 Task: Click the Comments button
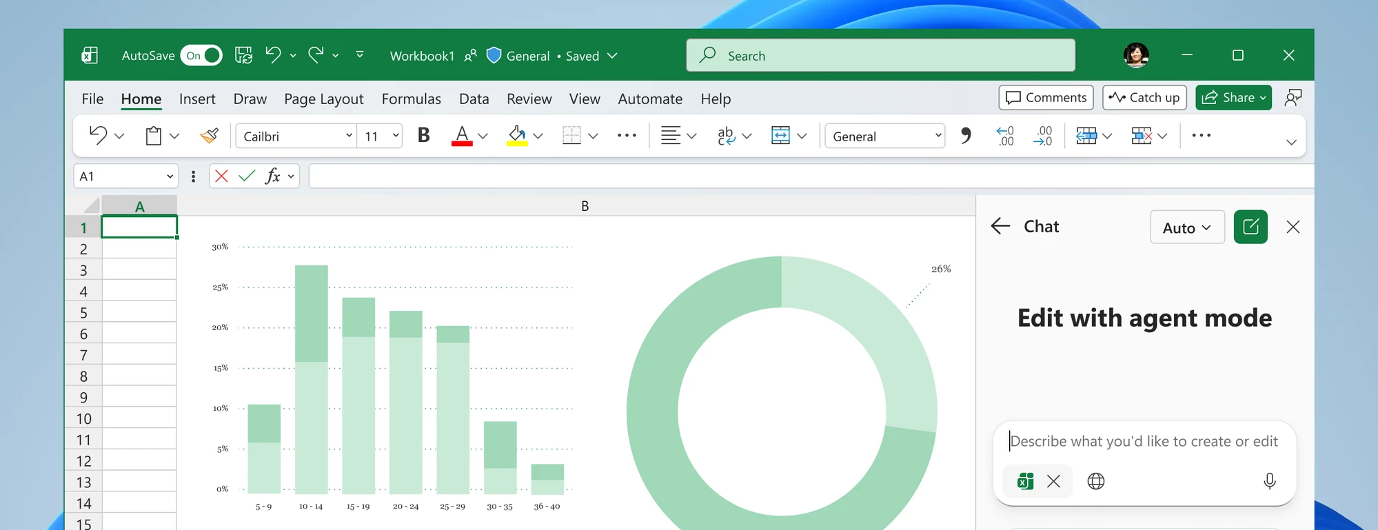pos(1046,97)
